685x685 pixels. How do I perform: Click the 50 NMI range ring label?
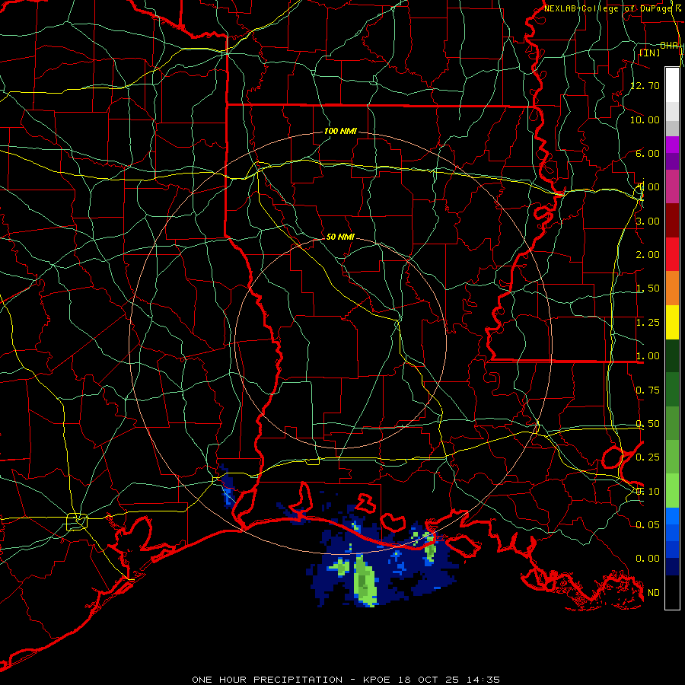point(340,237)
